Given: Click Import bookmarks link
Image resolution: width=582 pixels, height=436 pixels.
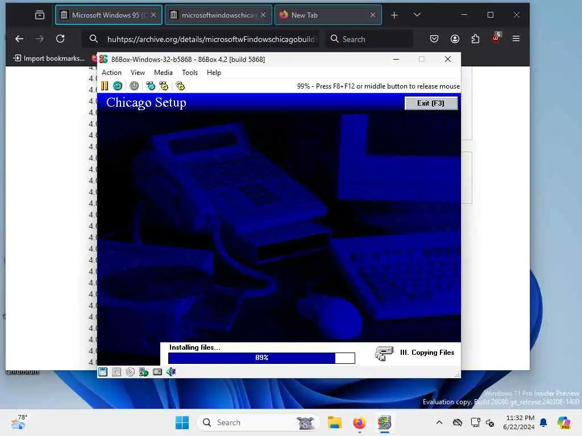Looking at the screenshot, I should click(x=49, y=58).
